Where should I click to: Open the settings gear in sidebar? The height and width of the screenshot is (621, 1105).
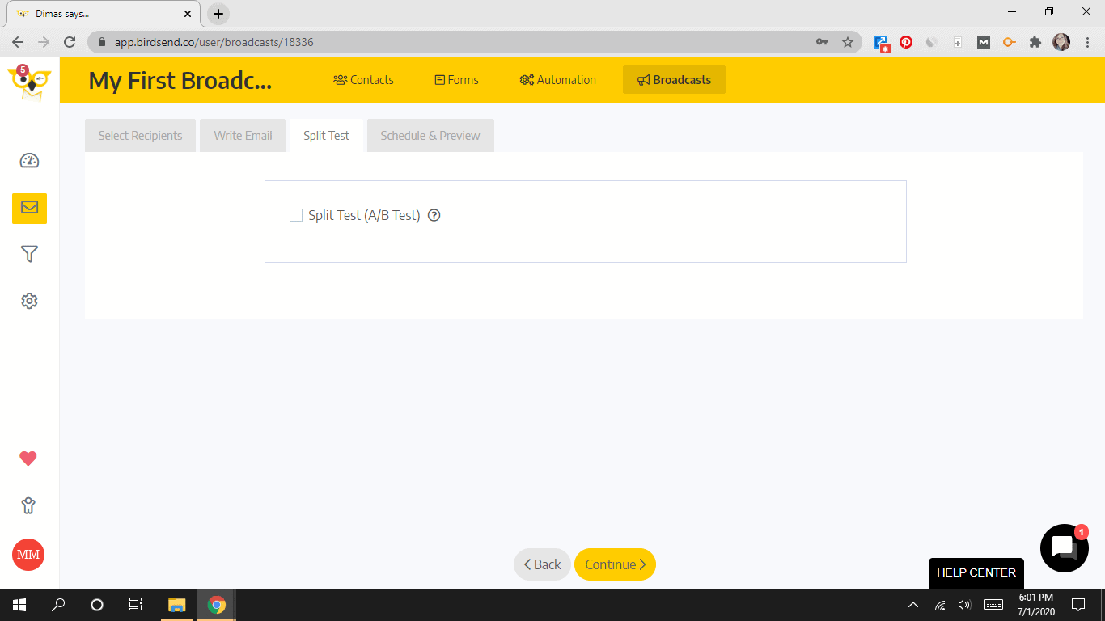(29, 301)
